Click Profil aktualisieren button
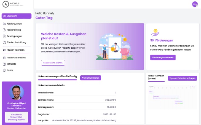 91,78
